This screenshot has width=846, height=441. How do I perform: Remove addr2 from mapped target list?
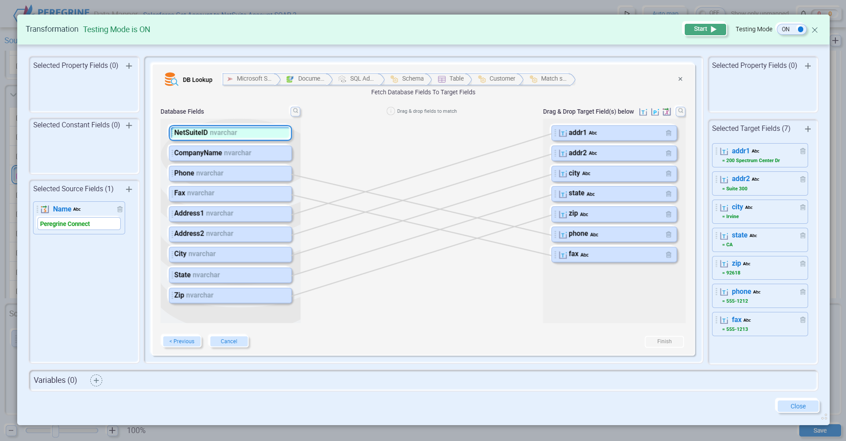coord(668,153)
